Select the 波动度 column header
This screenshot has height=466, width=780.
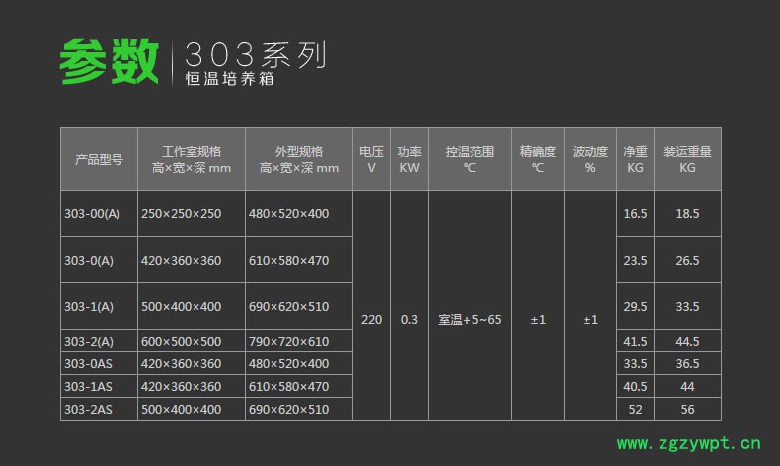tap(590, 159)
